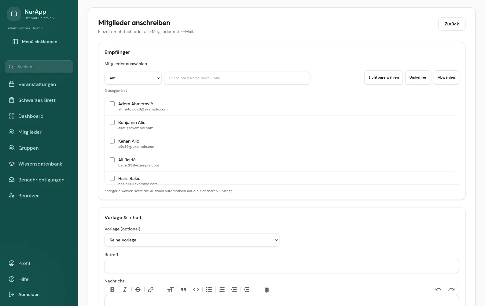489x306 pixels.
Task: Increase indent level in editor
Action: coord(247,289)
